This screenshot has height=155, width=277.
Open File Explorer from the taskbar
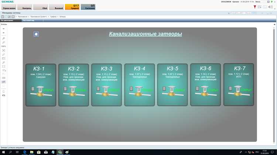(32, 152)
